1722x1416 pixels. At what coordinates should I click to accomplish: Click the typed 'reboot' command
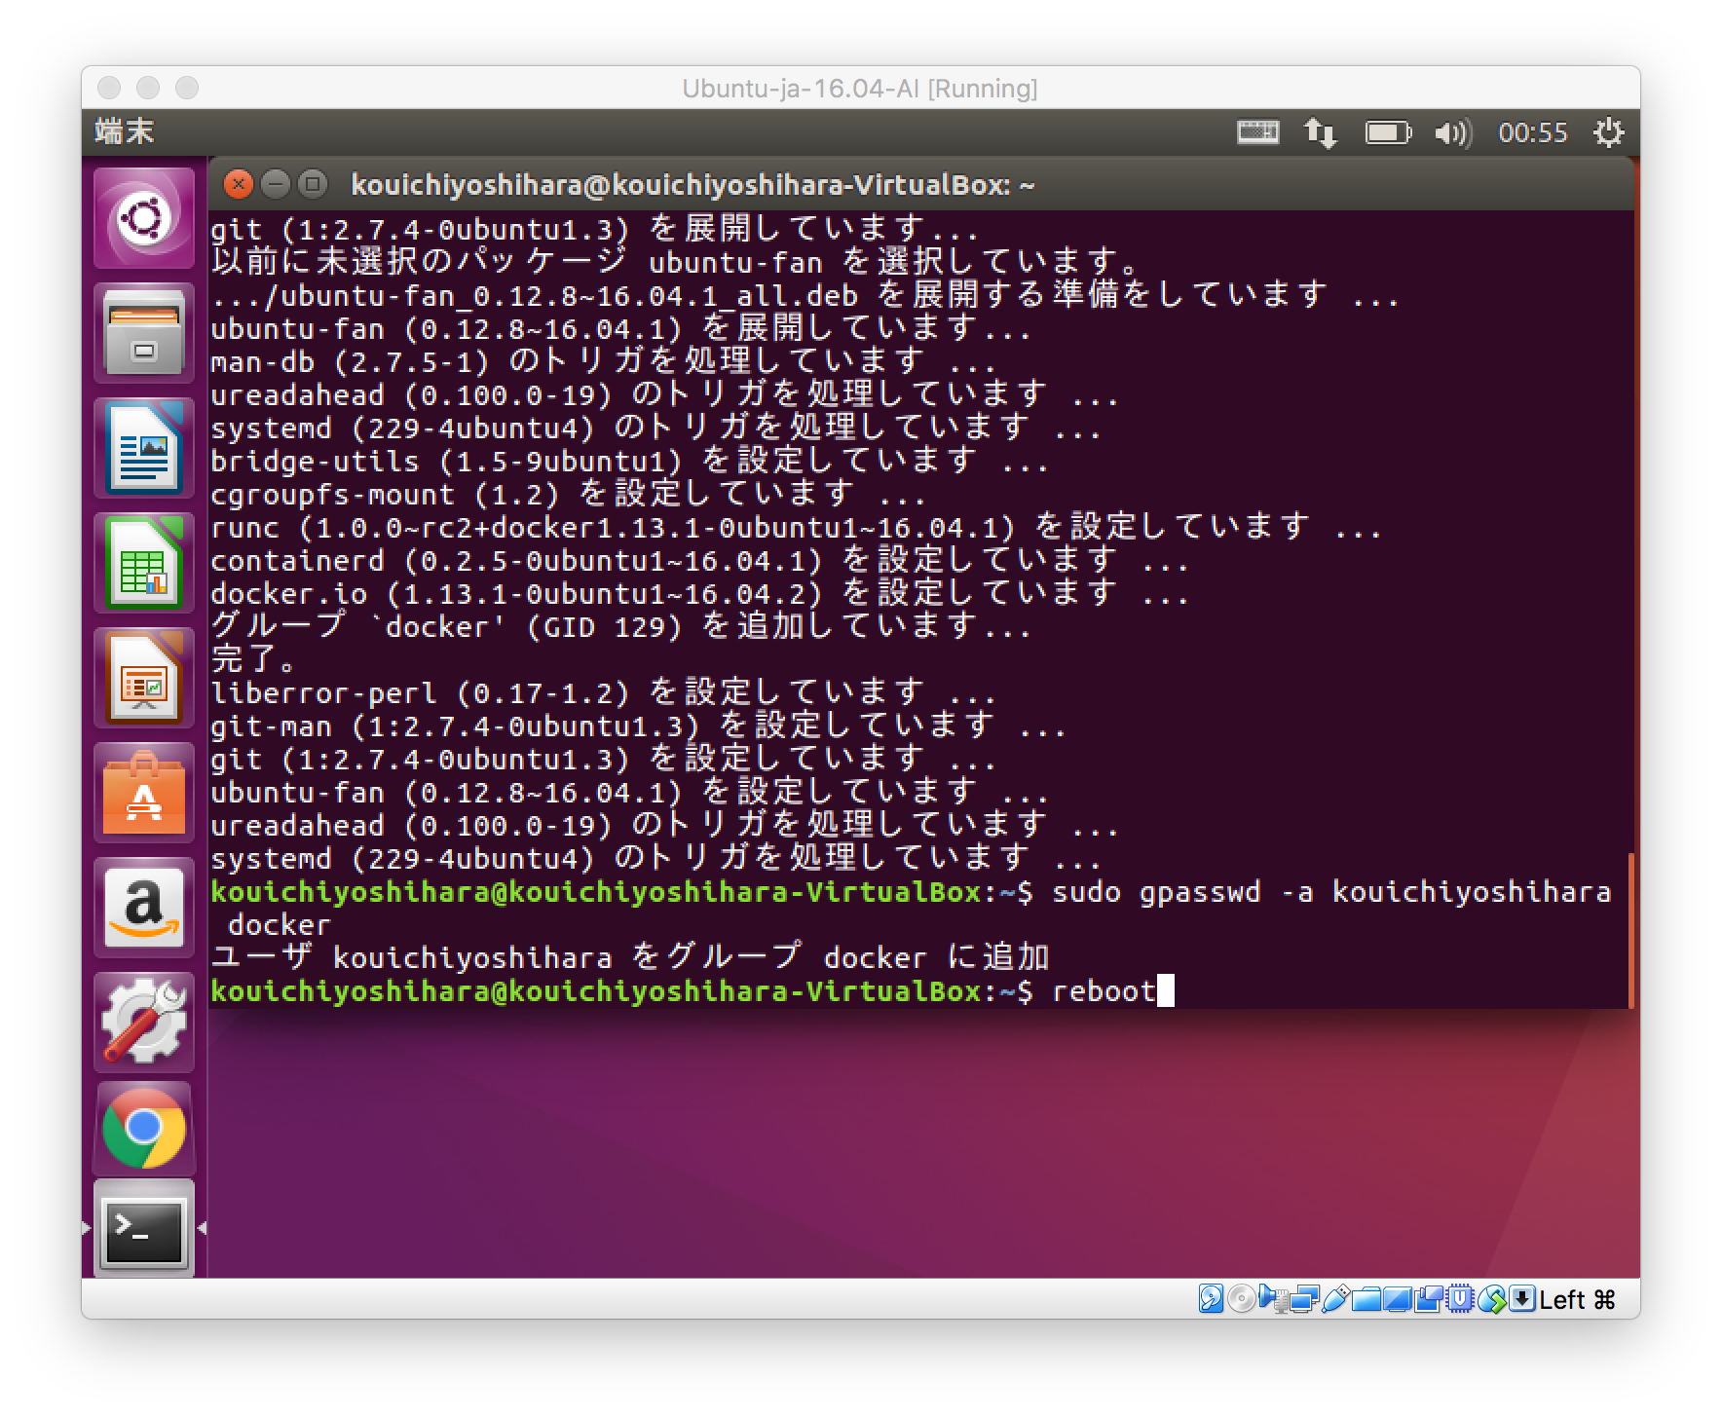click(1104, 990)
